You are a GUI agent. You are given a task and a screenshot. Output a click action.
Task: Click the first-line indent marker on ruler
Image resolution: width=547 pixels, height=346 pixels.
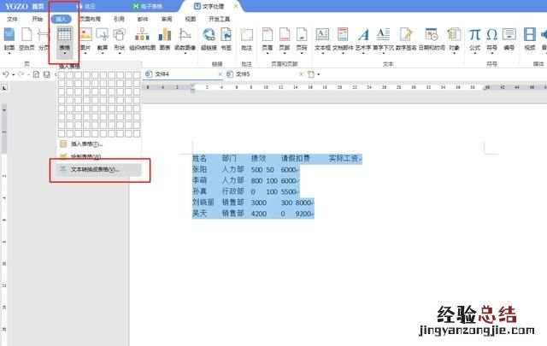pyautogui.click(x=192, y=85)
